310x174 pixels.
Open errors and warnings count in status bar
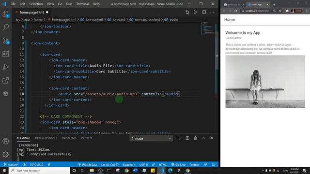[x=37, y=164]
